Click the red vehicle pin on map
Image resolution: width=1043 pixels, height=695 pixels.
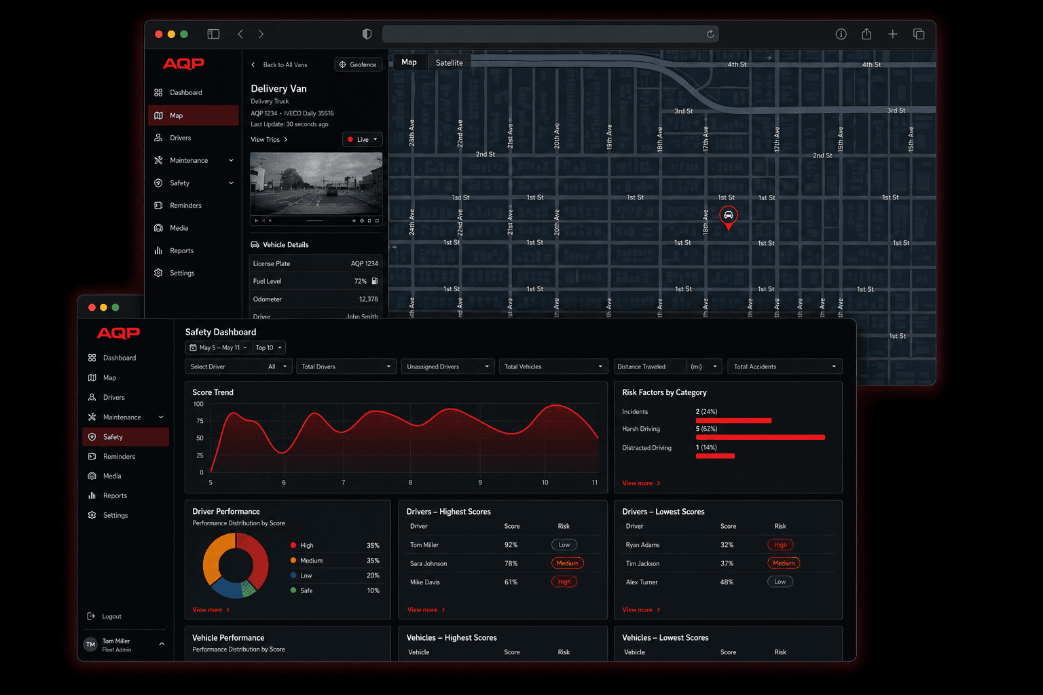(728, 217)
